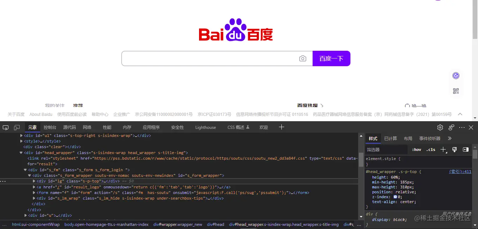478x229 pixels.
Task: Click the z-index value swatch icon
Action: [395, 197]
